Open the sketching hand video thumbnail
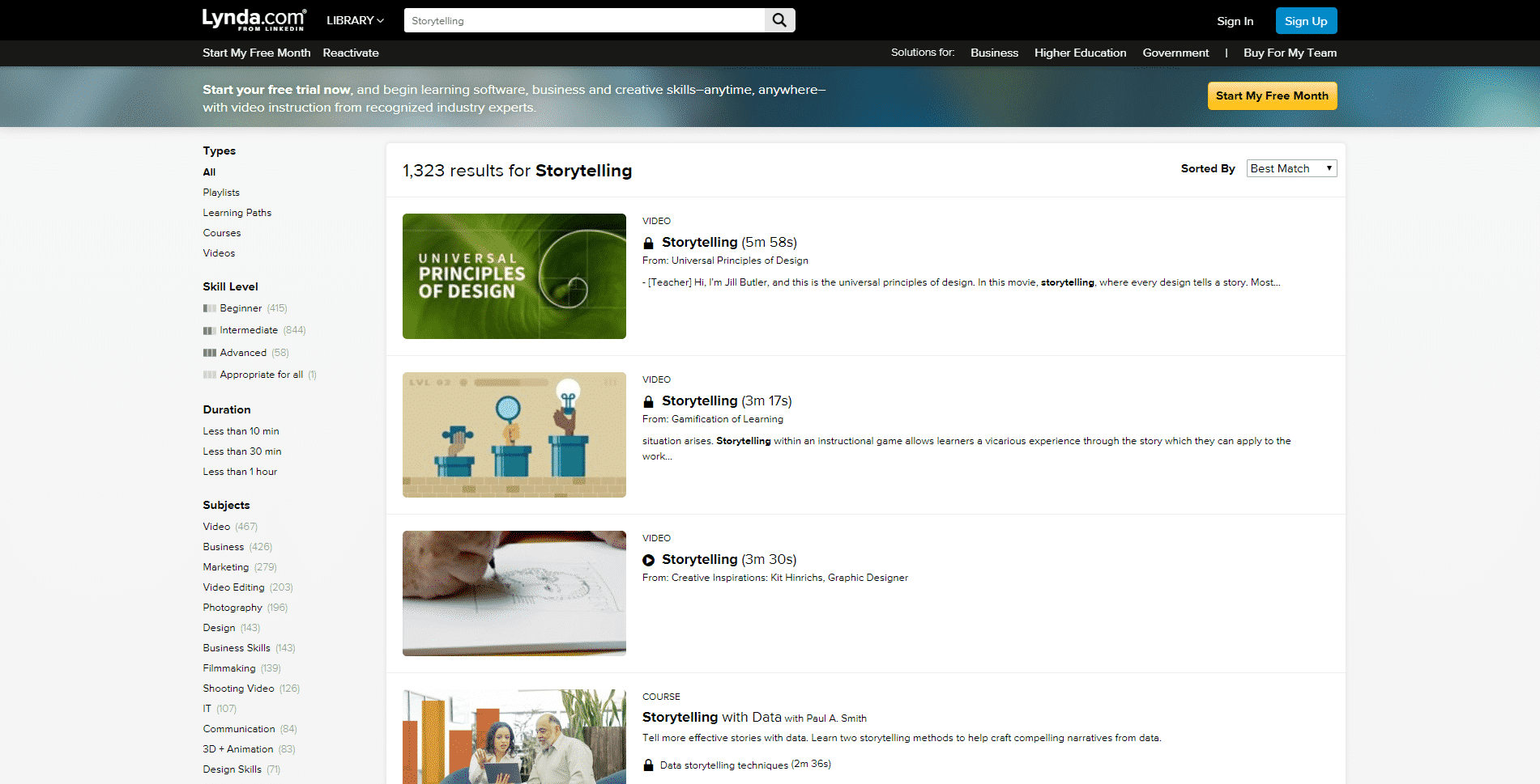Viewport: 1540px width, 784px height. coord(514,593)
